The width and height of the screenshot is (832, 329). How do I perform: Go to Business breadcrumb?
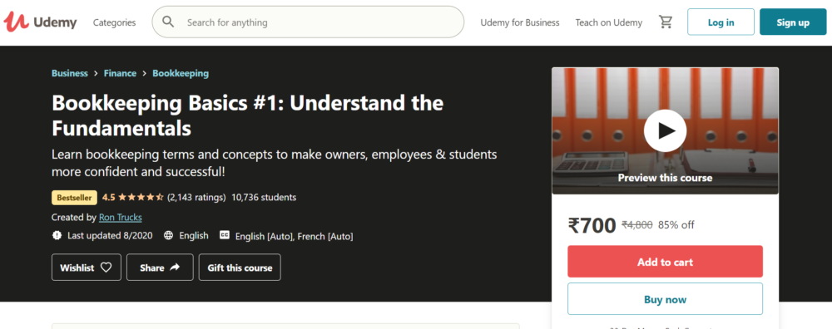70,73
